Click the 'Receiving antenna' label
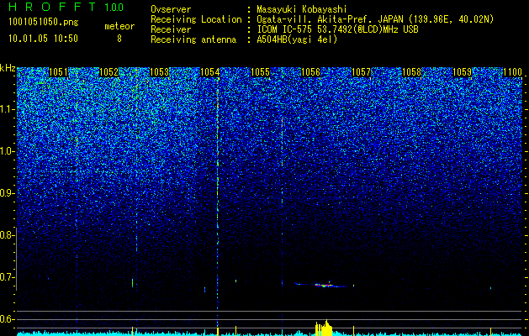This screenshot has height=336, width=529. click(x=193, y=39)
